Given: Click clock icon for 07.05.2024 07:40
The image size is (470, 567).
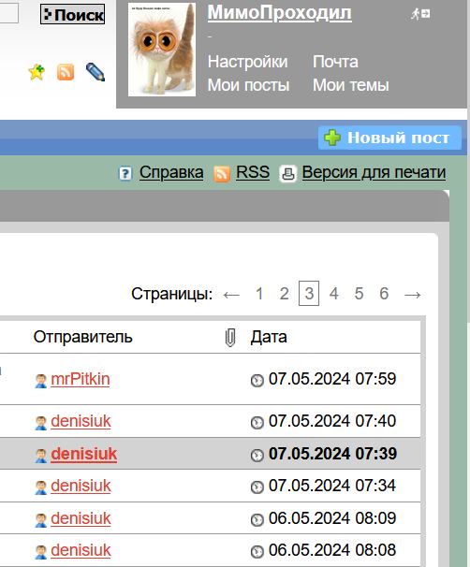Looking at the screenshot, I should coord(257,422).
